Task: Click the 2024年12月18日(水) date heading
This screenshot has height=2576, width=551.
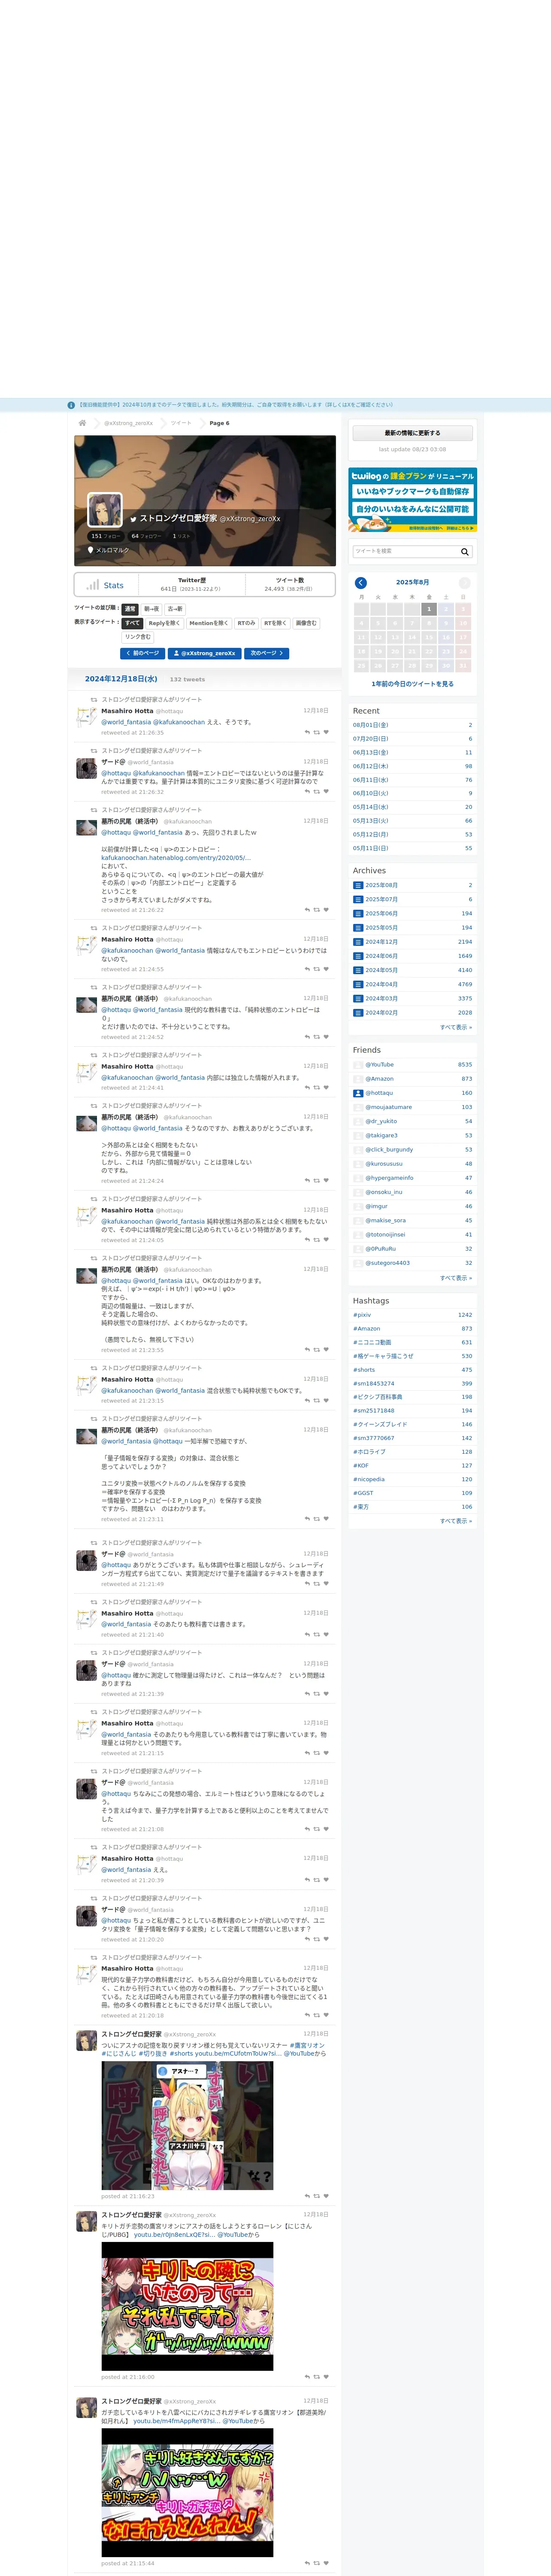Action: tap(121, 679)
